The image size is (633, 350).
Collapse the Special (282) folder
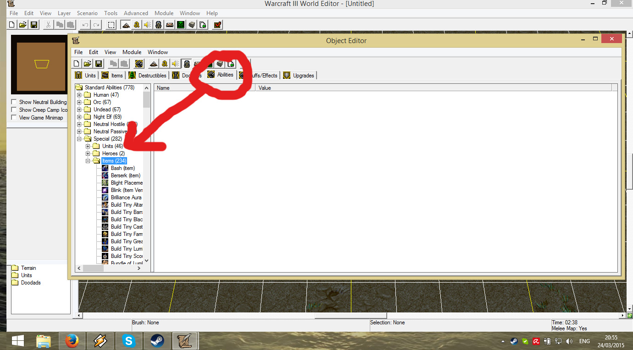click(79, 139)
